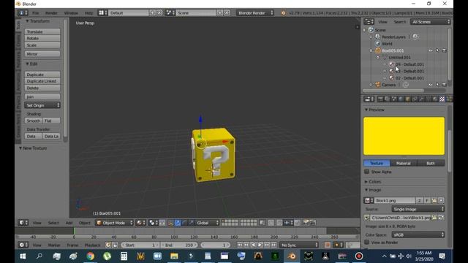468x263 pixels.
Task: Click the Texture properties tab icon
Action: pos(442,99)
